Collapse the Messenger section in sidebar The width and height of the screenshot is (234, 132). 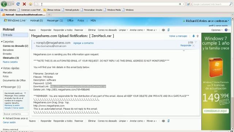1,87
